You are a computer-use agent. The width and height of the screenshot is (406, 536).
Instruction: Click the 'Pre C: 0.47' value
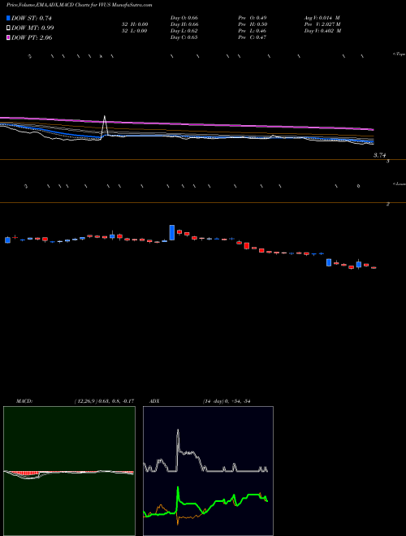click(x=253, y=37)
